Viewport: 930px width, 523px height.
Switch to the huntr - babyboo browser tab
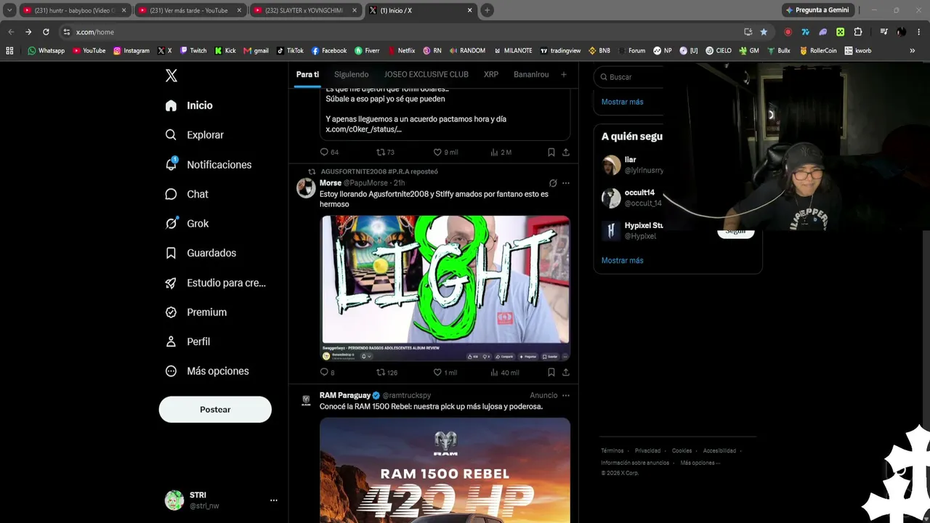[76, 10]
